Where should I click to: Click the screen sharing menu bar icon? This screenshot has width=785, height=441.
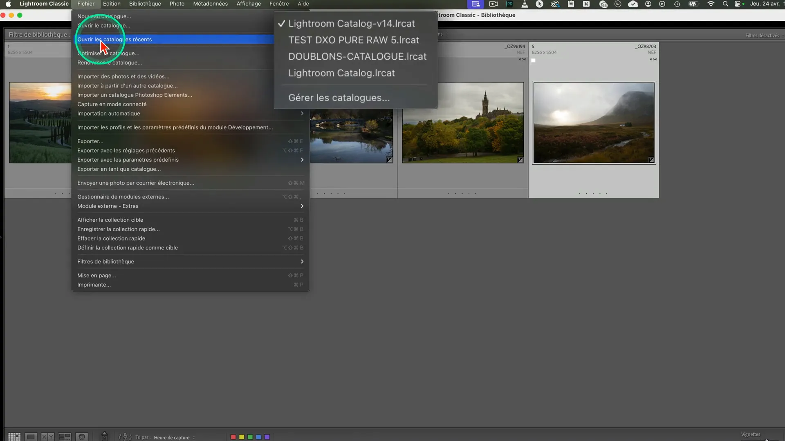[475, 4]
